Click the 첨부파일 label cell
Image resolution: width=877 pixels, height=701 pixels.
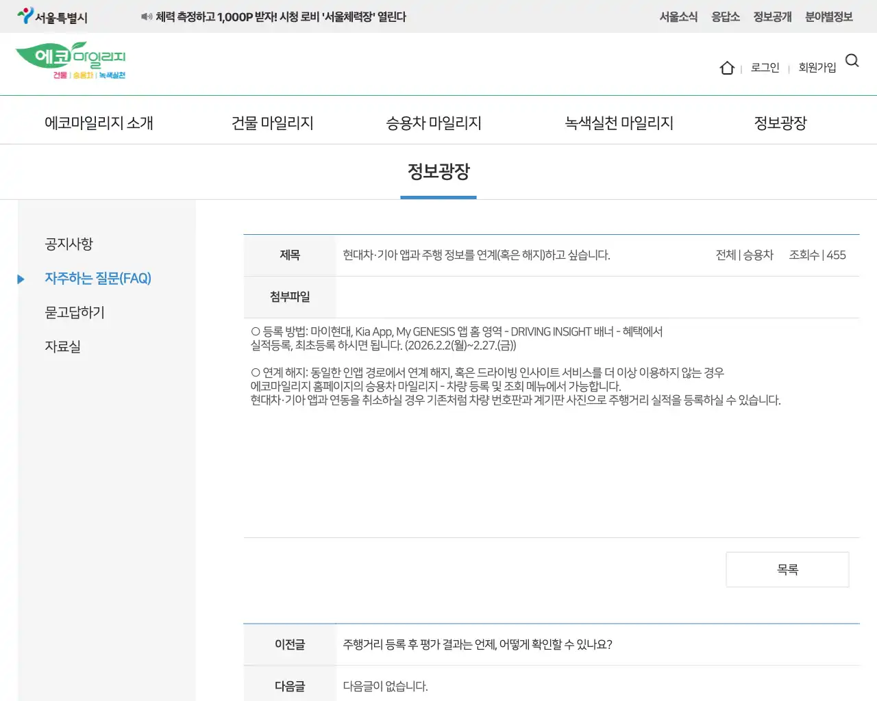pos(290,296)
